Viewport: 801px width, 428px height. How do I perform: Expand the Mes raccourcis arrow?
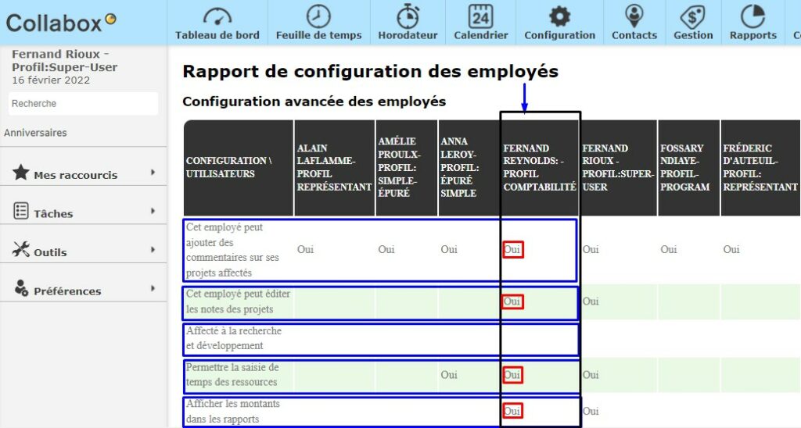point(153,173)
